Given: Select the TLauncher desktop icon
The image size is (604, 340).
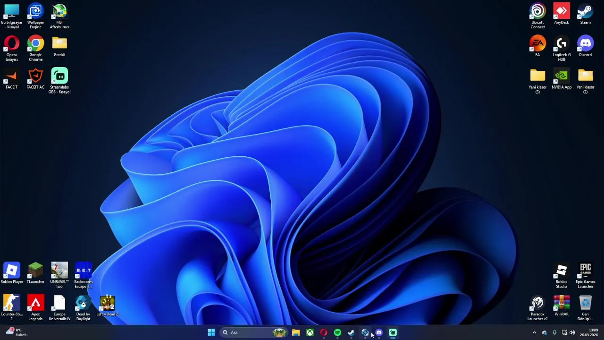Looking at the screenshot, I should pyautogui.click(x=35, y=273).
